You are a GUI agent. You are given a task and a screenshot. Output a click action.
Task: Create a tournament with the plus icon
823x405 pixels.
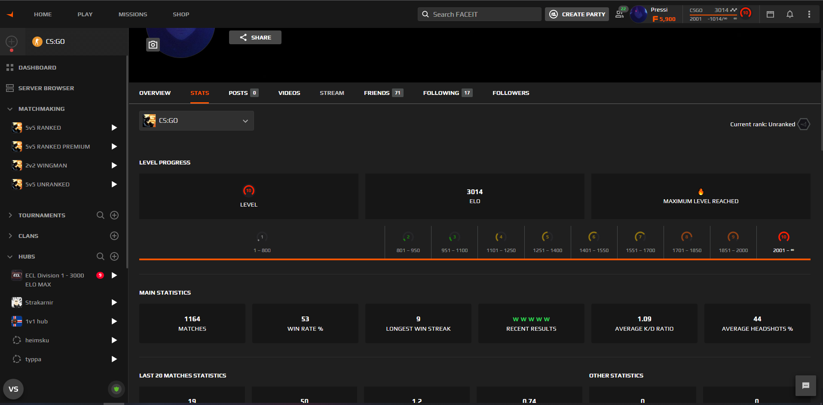(114, 215)
